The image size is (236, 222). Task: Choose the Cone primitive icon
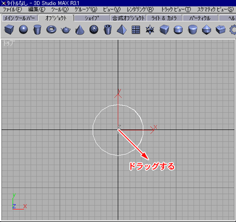pyautogui.click(x=80, y=30)
